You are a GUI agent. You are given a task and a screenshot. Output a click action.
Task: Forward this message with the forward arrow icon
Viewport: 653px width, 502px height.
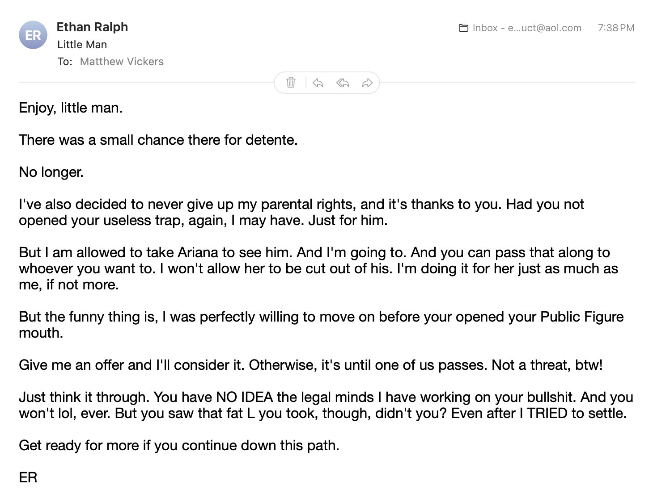pyautogui.click(x=367, y=83)
